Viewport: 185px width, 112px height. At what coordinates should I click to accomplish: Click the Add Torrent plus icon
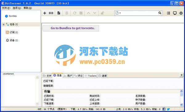click(45, 13)
